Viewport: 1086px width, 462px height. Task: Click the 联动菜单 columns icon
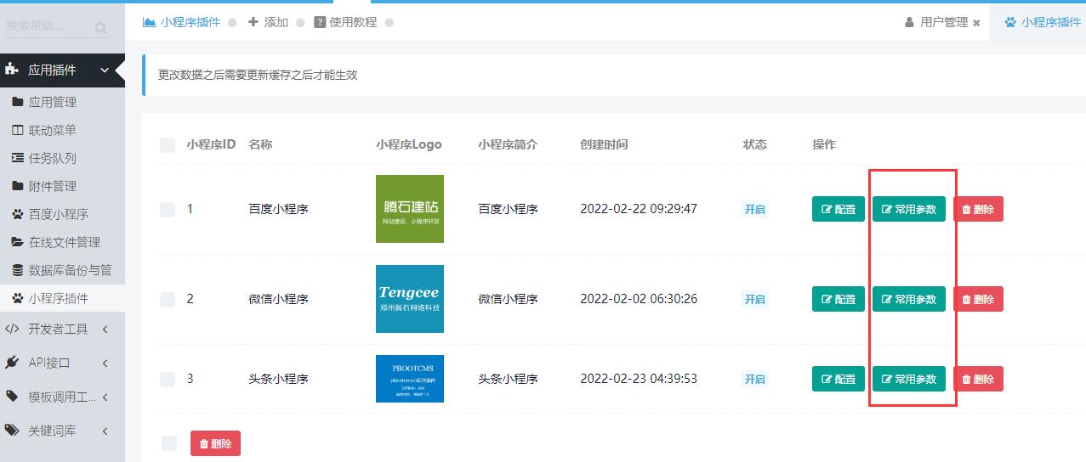(17, 130)
